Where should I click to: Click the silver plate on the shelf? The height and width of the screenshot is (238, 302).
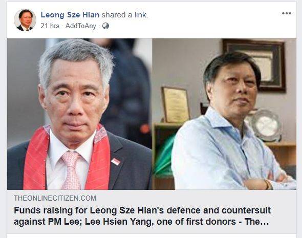tap(267, 125)
